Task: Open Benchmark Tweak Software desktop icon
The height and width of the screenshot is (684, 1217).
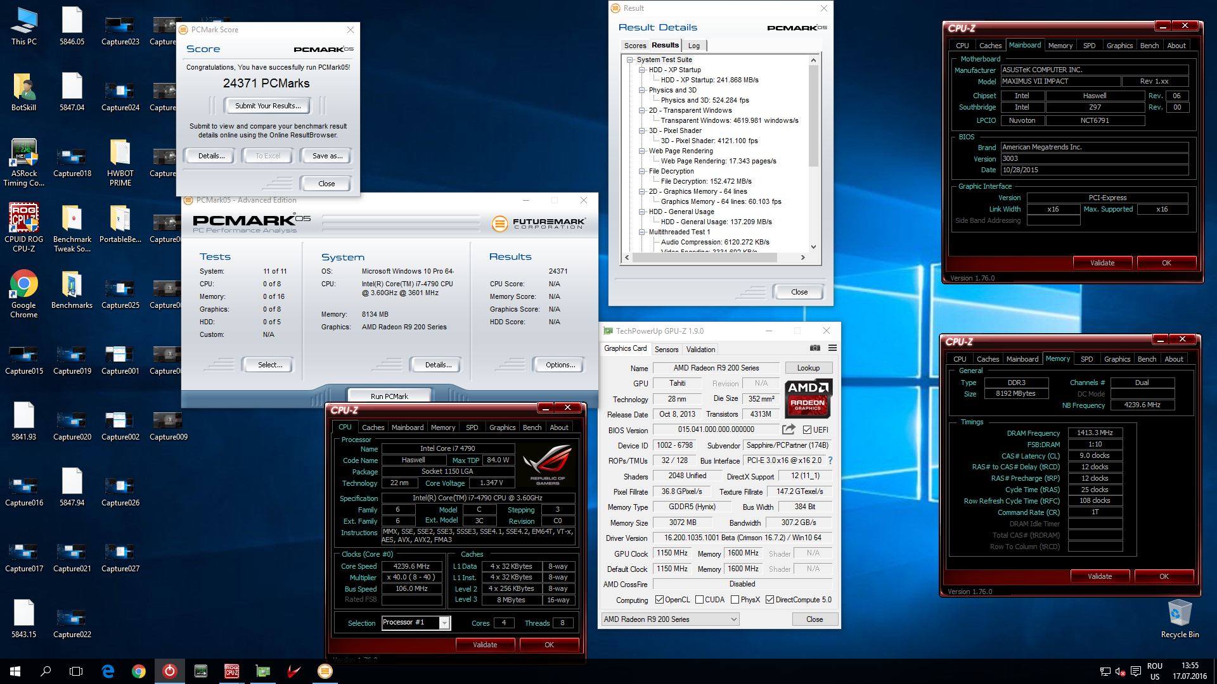Action: tap(72, 229)
